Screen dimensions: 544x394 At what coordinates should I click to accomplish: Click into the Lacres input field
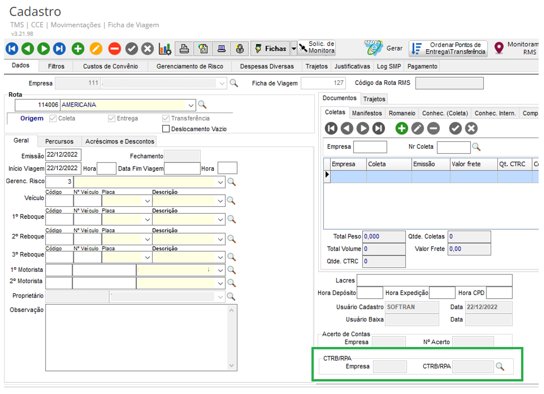434,280
